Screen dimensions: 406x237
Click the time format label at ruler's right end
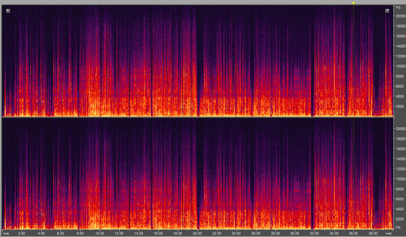pyautogui.click(x=388, y=234)
